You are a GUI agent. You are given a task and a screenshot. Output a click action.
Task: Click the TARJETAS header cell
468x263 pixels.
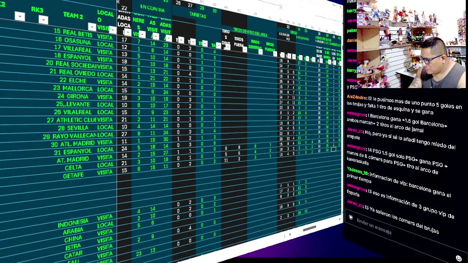197,15
